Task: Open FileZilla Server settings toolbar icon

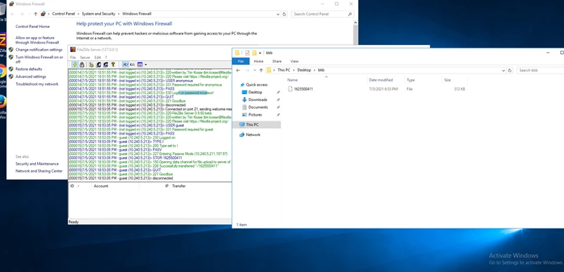Action: (x=91, y=64)
